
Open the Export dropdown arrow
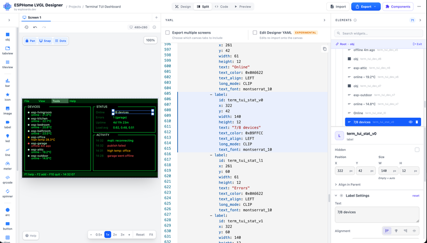(375, 6)
